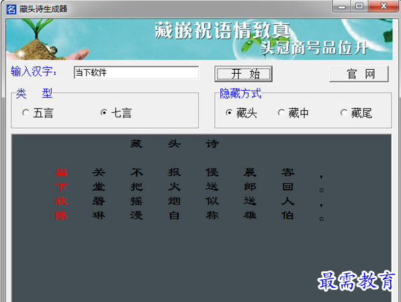This screenshot has height=302, width=401.
Task: Click the red character 陈 in the poem
Action: (61, 215)
